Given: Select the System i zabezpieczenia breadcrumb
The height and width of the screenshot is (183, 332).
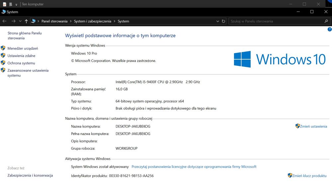Looking at the screenshot, I should point(93,21).
